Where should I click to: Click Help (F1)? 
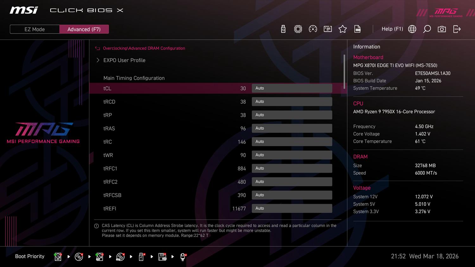pos(392,29)
